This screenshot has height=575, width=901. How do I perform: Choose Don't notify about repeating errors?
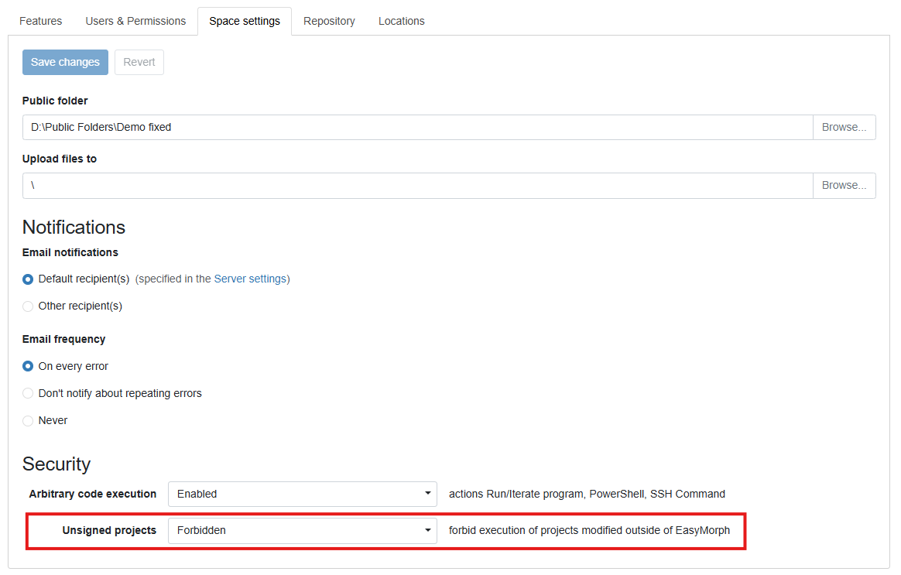pyautogui.click(x=29, y=394)
